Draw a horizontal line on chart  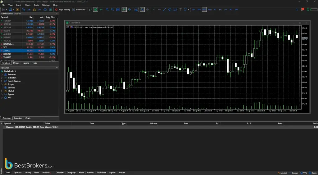click(159, 10)
